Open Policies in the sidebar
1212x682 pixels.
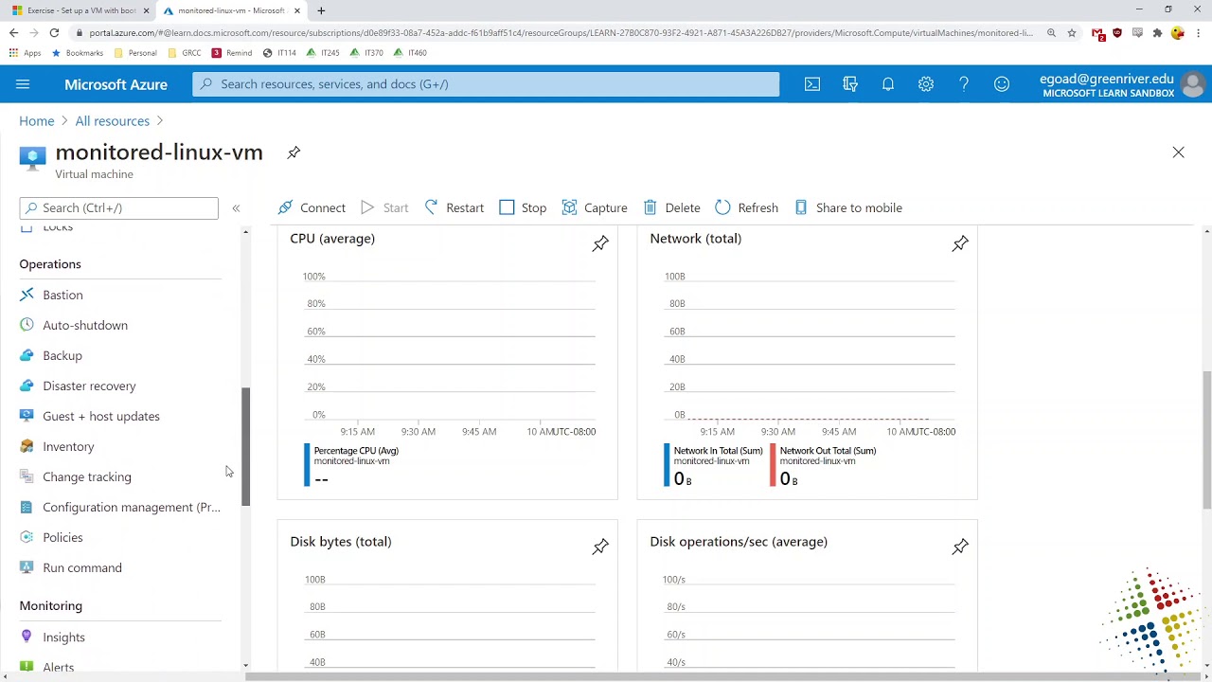click(x=62, y=537)
